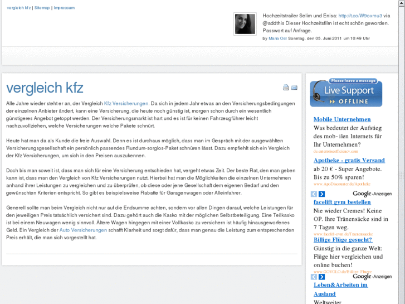
Task: Open the 'vergleich kfz' top navigation link
Action: click(19, 8)
